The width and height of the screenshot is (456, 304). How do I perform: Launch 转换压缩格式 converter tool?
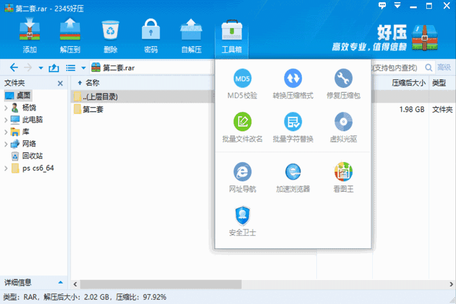point(293,84)
